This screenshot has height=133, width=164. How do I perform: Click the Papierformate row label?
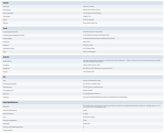[6, 106]
